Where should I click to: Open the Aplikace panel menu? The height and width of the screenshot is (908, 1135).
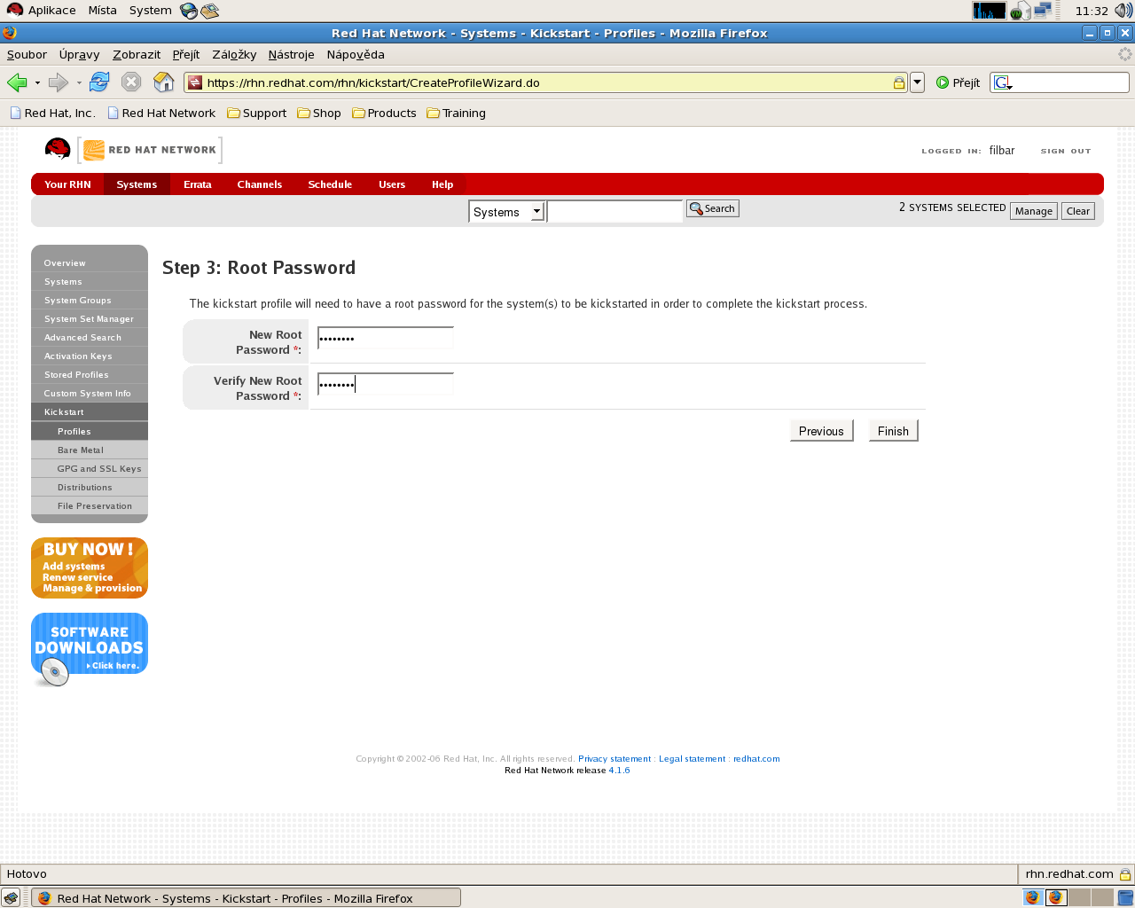tap(42, 11)
